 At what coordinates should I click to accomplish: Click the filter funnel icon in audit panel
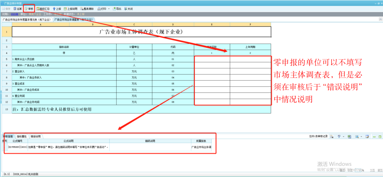[339, 137]
